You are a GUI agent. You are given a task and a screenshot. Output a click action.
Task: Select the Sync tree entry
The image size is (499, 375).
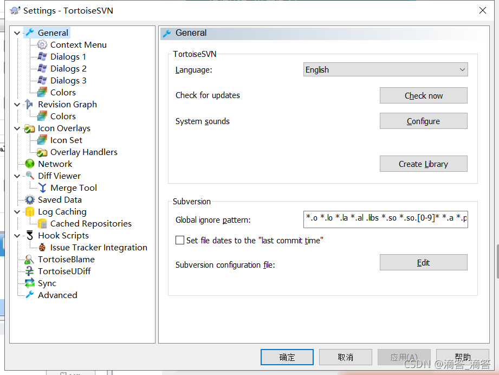(47, 283)
